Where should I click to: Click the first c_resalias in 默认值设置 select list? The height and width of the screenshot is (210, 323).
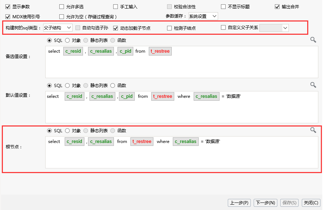pos(102,96)
